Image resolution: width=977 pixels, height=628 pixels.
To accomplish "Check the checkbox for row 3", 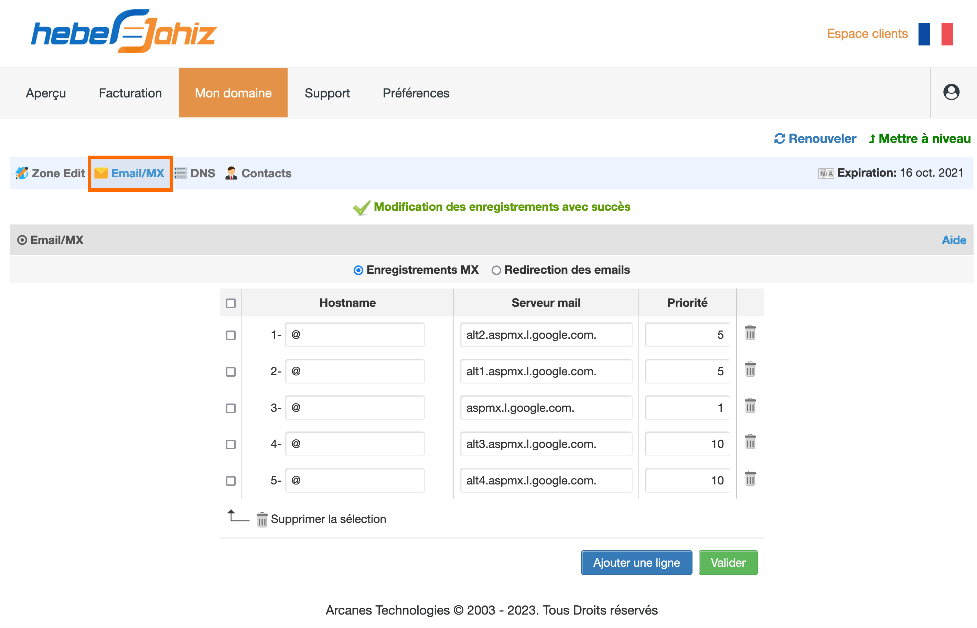I will pyautogui.click(x=230, y=408).
